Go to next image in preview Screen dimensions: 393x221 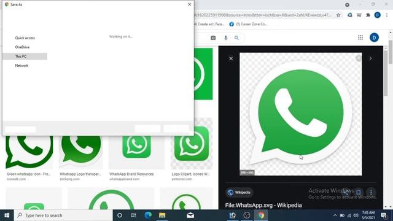click(x=370, y=58)
